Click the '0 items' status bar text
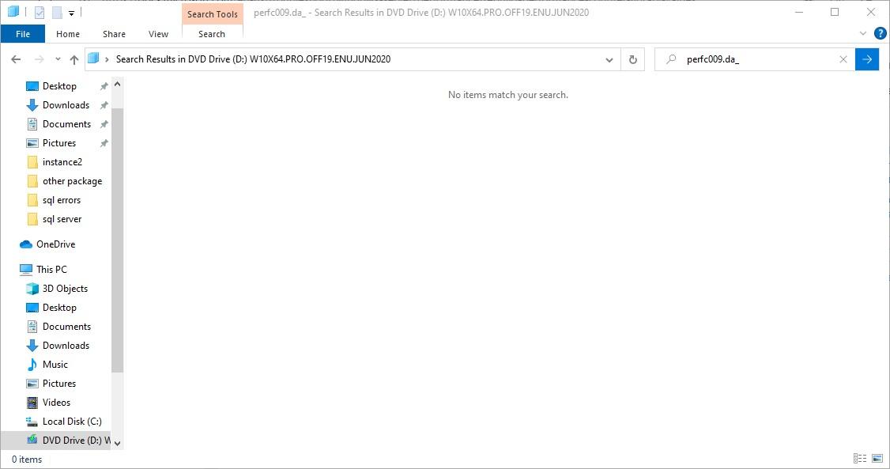 pos(27,460)
